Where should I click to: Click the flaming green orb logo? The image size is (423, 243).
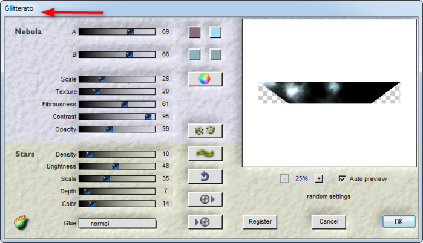point(21,222)
